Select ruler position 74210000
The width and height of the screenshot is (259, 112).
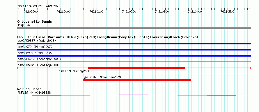click(63, 12)
